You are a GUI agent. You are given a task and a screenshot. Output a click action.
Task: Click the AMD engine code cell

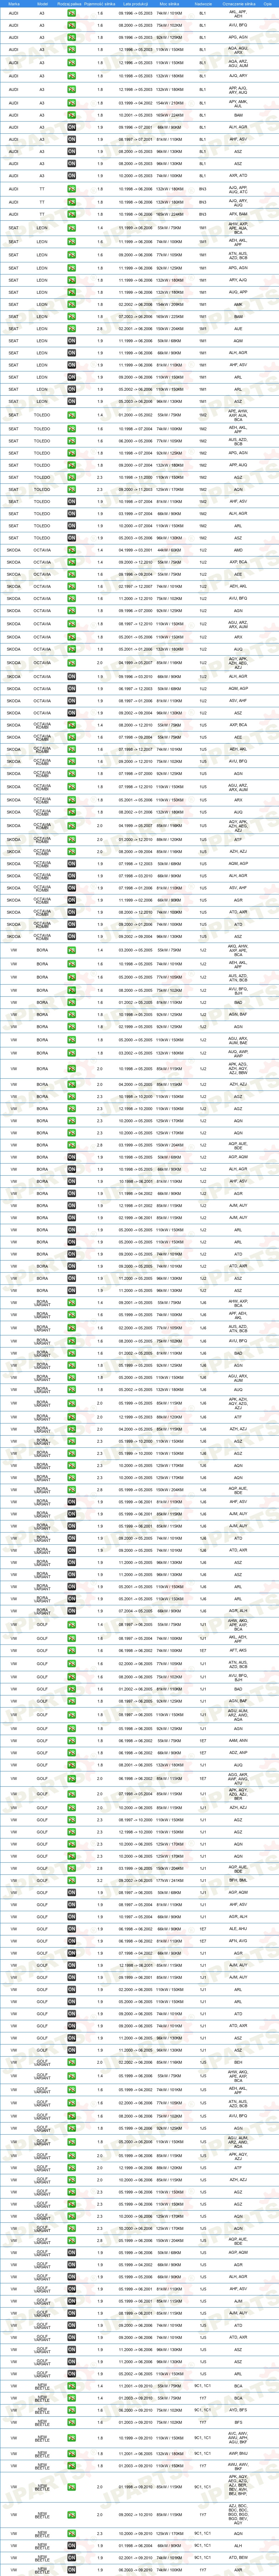click(238, 550)
